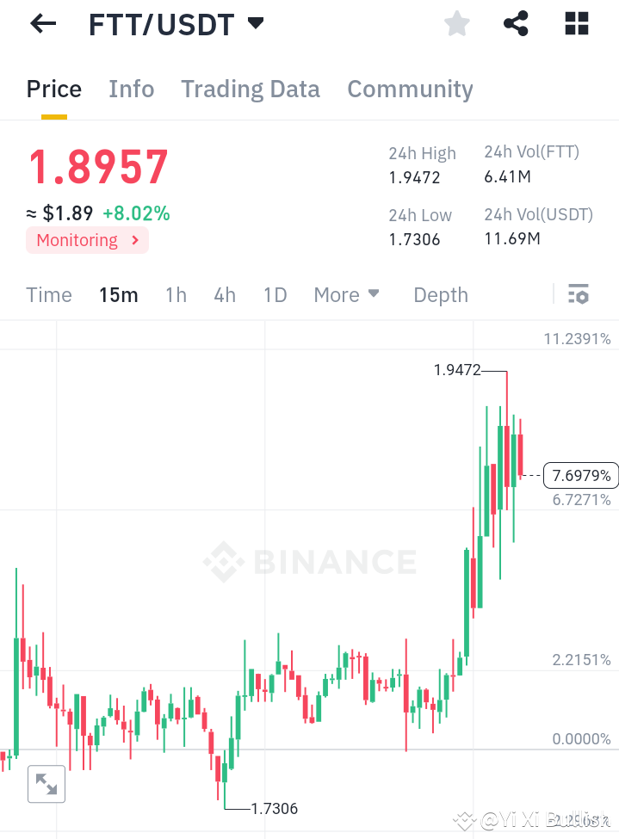Screen dimensions: 619x839
Task: Tap the 7.6979% price label on chart
Action: [x=580, y=475]
